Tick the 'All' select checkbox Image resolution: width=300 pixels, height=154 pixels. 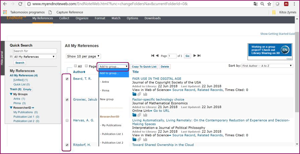75,66
